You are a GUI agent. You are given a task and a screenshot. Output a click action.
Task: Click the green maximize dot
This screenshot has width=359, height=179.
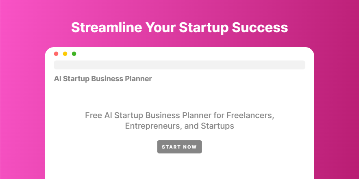tap(74, 54)
